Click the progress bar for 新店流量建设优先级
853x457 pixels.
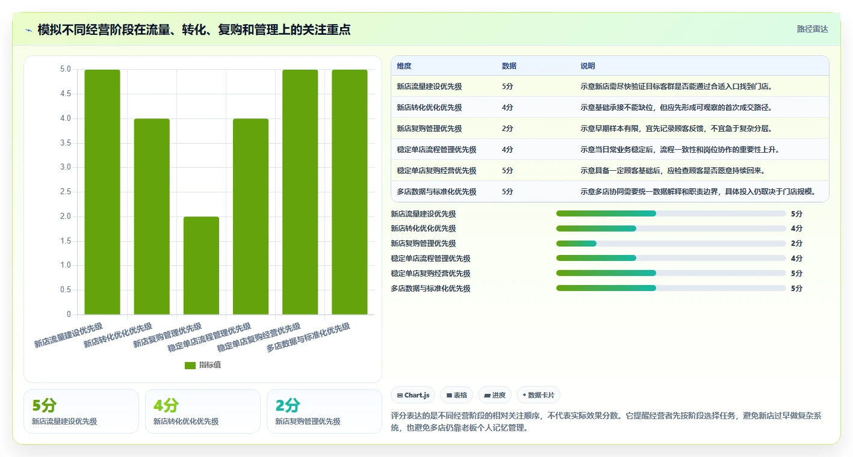click(x=671, y=213)
